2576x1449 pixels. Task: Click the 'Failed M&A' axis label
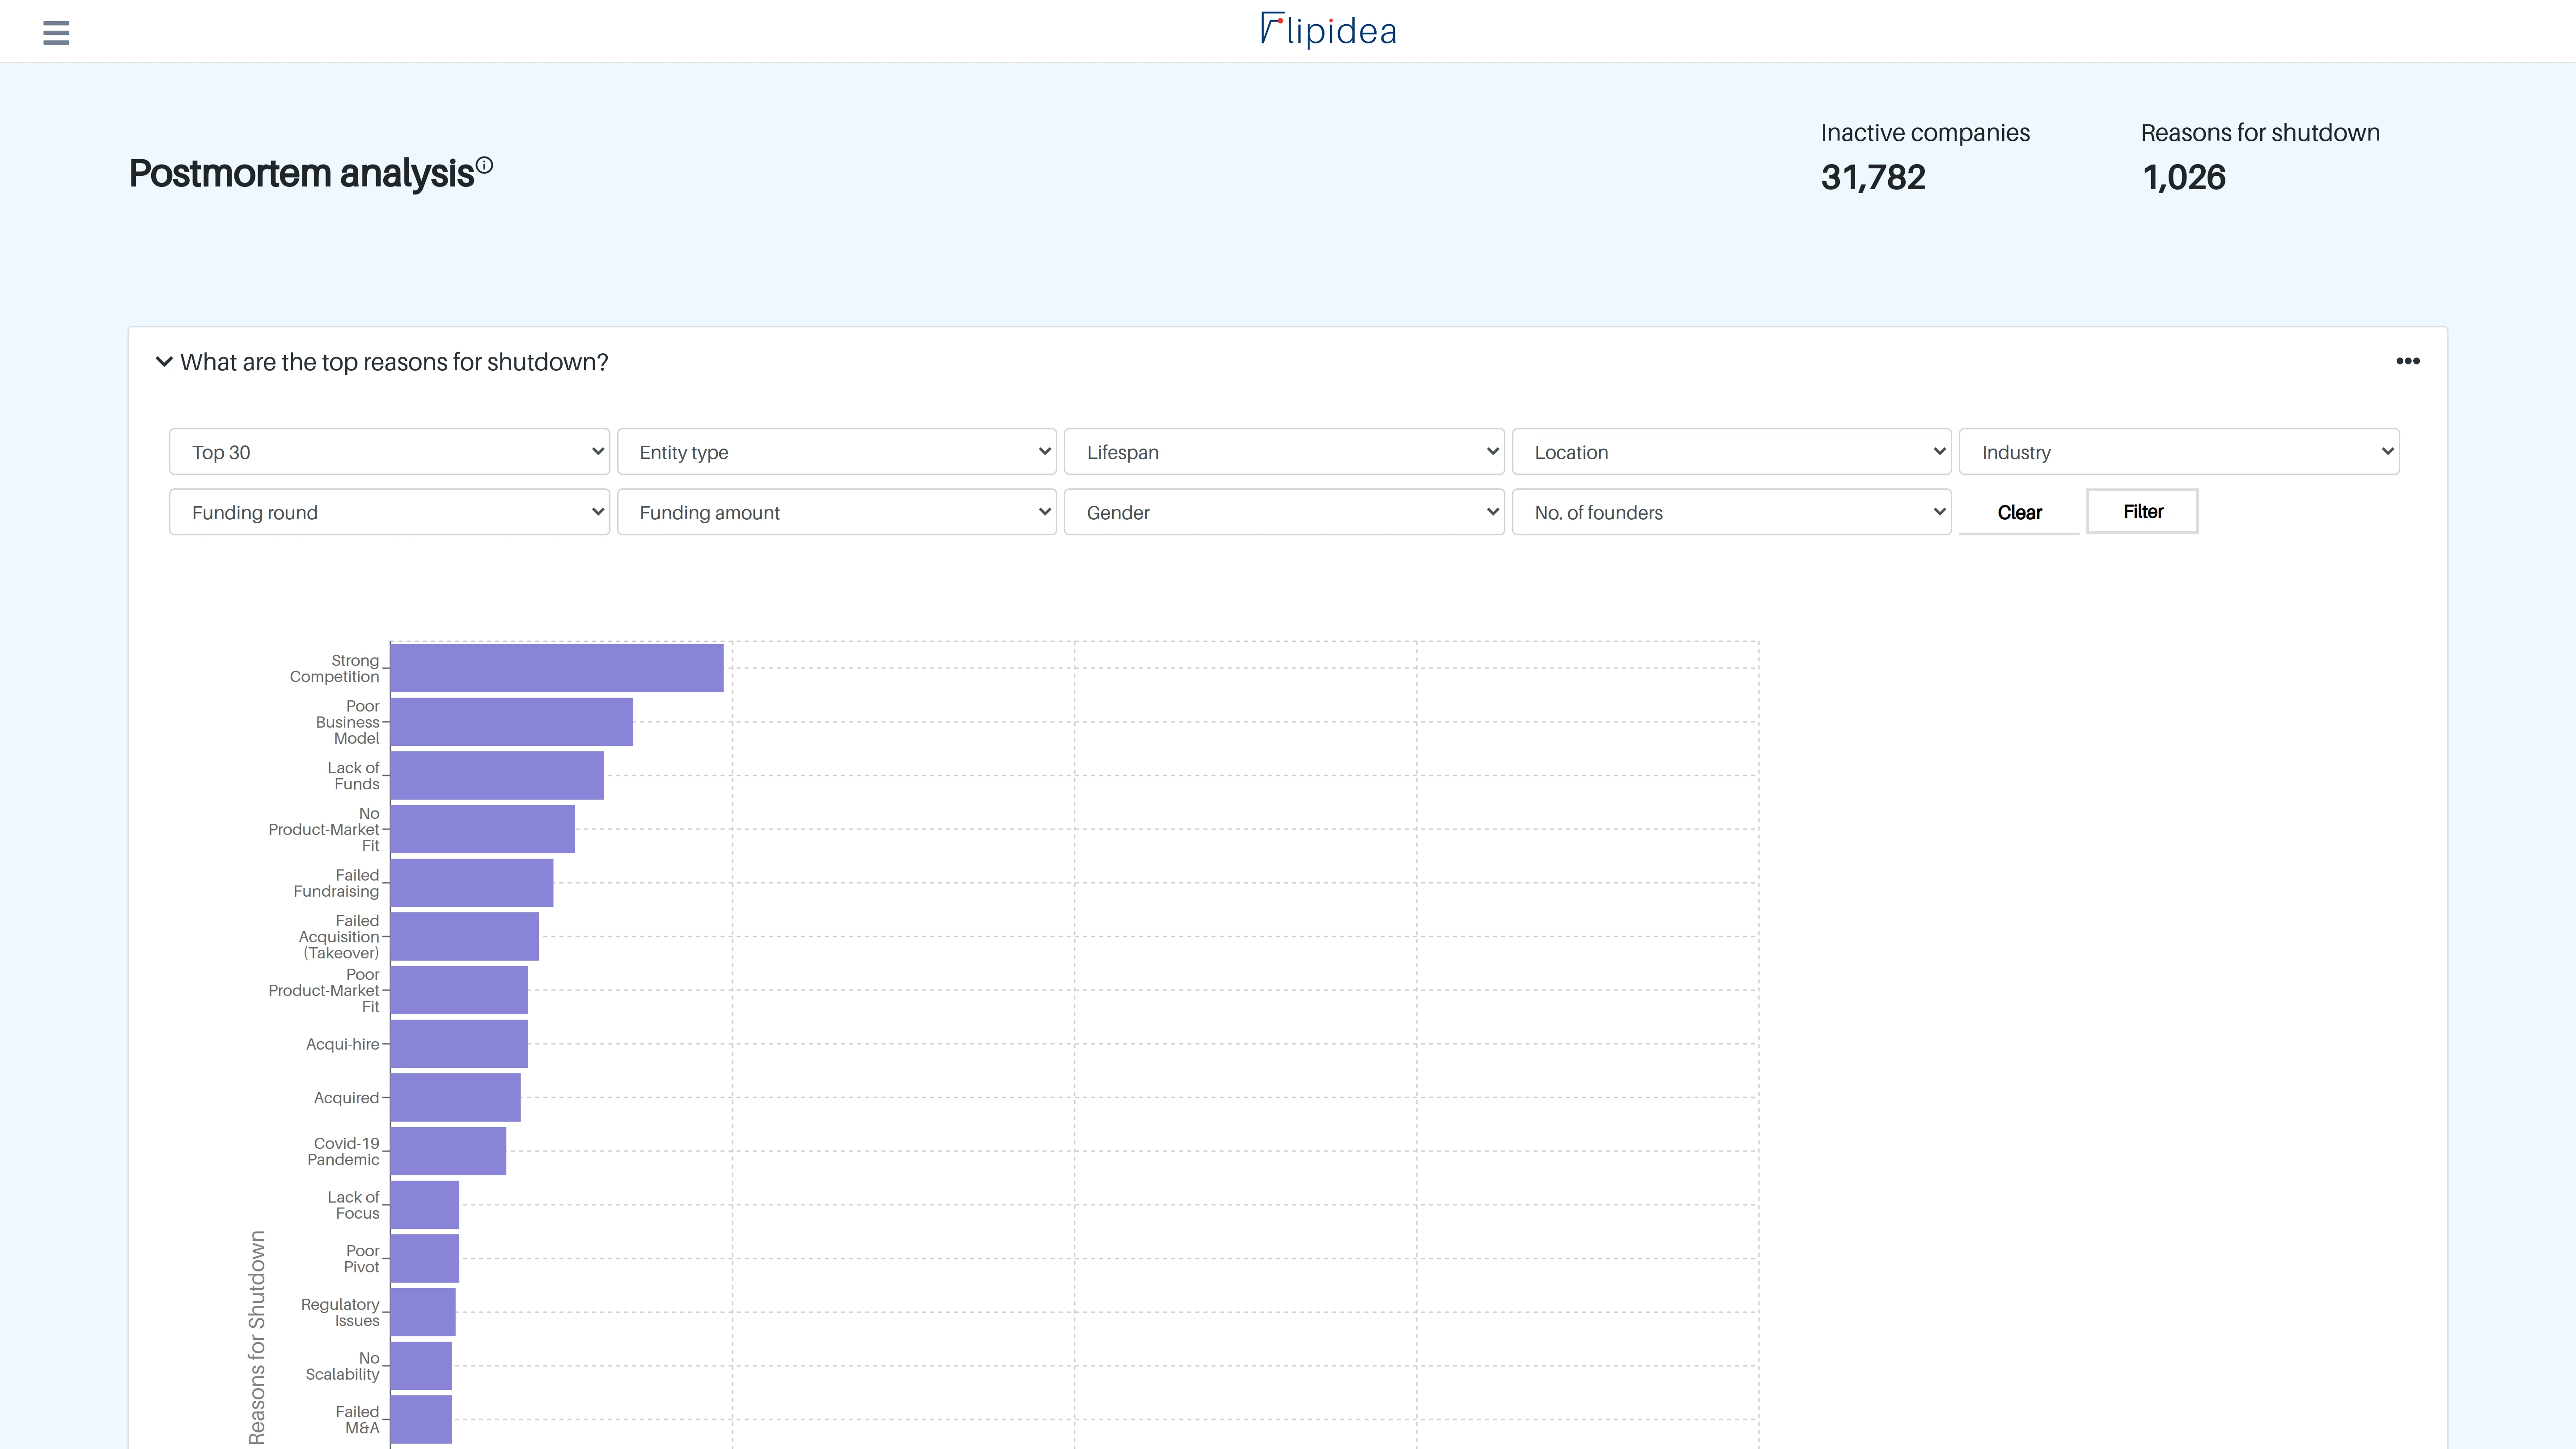pyautogui.click(x=358, y=1419)
